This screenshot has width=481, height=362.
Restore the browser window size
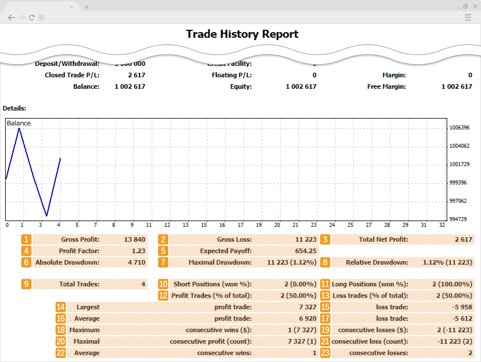pyautogui.click(x=466, y=6)
